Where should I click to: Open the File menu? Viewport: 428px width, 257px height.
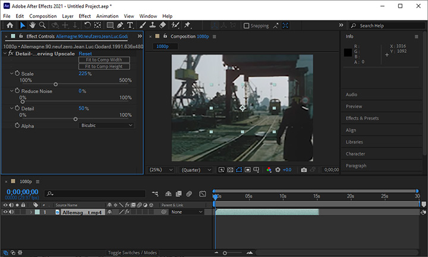pyautogui.click(x=7, y=16)
